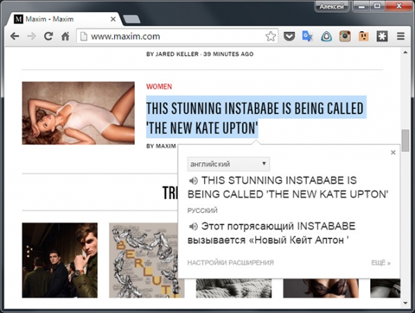The height and width of the screenshot is (313, 415).
Task: Switch to the Maxim tab
Action: pyautogui.click(x=62, y=19)
